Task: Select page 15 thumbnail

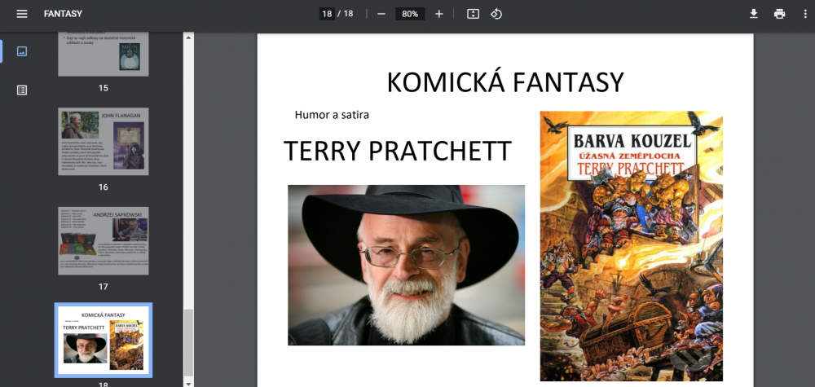Action: [x=103, y=54]
